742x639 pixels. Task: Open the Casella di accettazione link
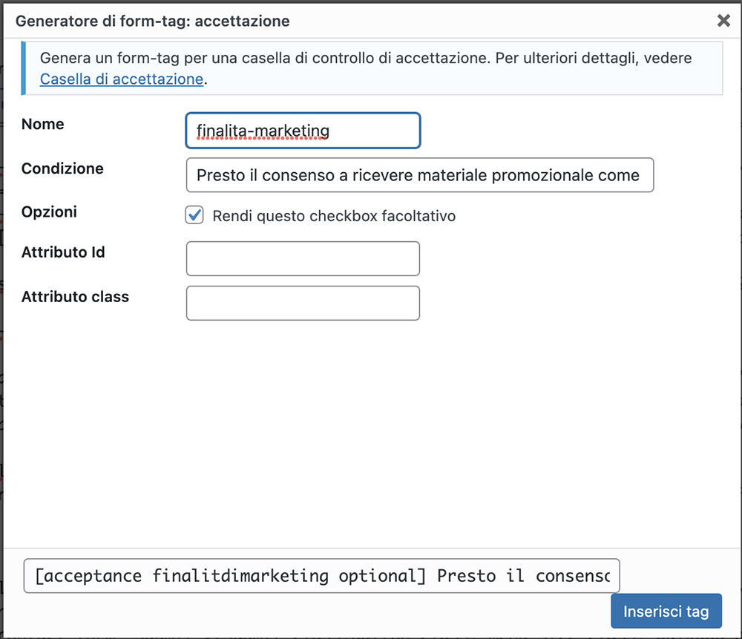(x=122, y=79)
